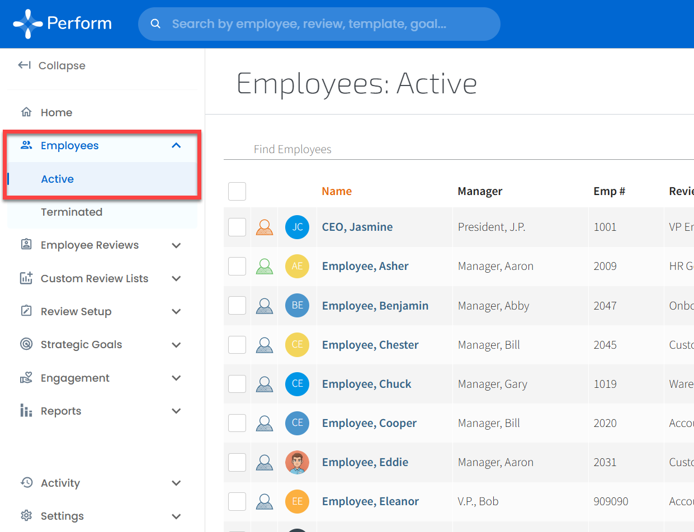Click the Activity history icon
The height and width of the screenshot is (532, 694).
tap(26, 482)
